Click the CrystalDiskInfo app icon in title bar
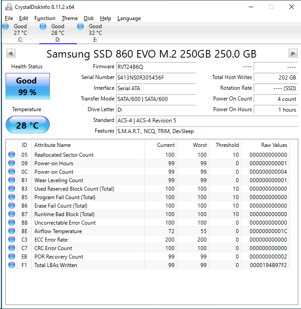The height and width of the screenshot is (309, 301). coord(9,7)
